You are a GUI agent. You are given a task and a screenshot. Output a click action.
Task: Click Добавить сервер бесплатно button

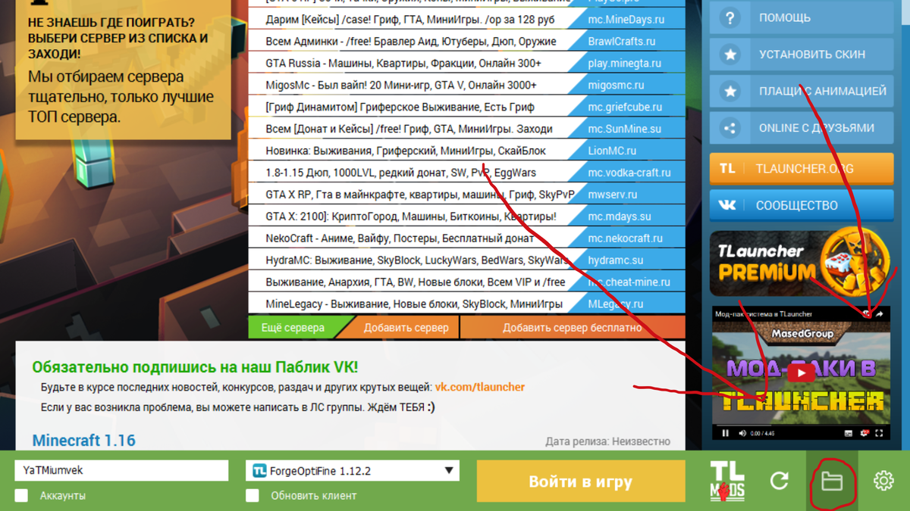573,328
